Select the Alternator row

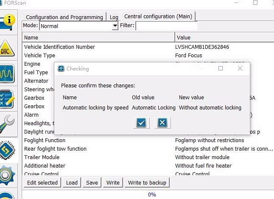(x=36, y=81)
